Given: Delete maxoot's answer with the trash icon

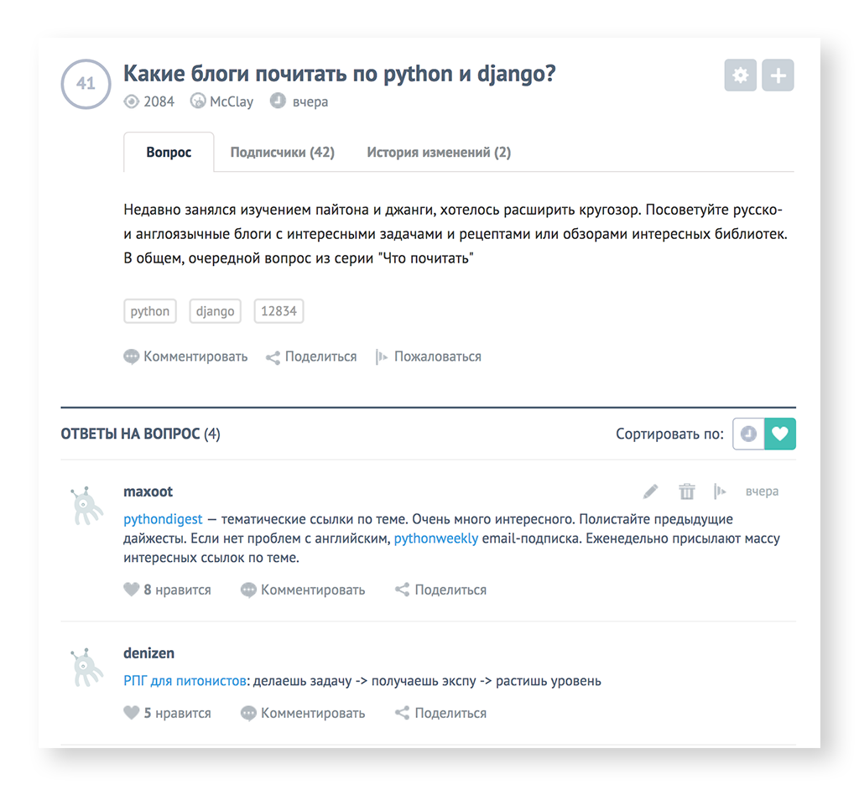Looking at the screenshot, I should [686, 491].
